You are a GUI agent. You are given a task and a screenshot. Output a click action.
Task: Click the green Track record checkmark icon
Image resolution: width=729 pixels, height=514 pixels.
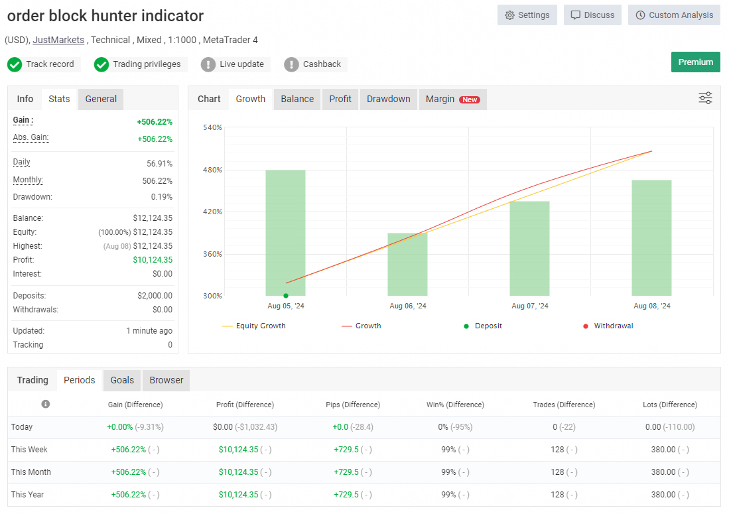pos(15,64)
